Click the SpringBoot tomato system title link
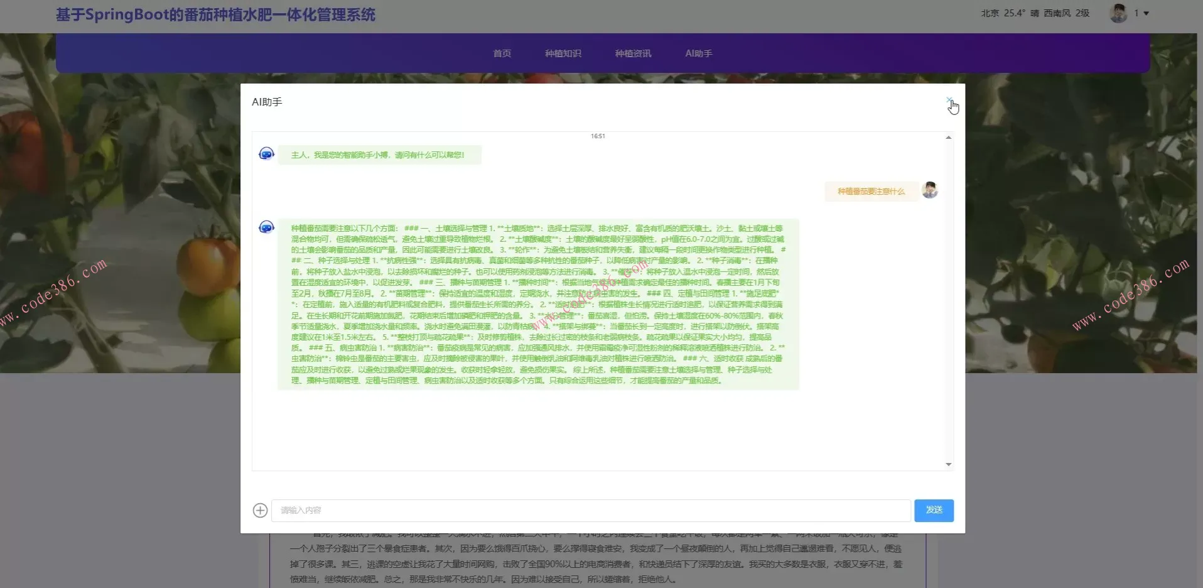The height and width of the screenshot is (588, 1203). tap(216, 14)
